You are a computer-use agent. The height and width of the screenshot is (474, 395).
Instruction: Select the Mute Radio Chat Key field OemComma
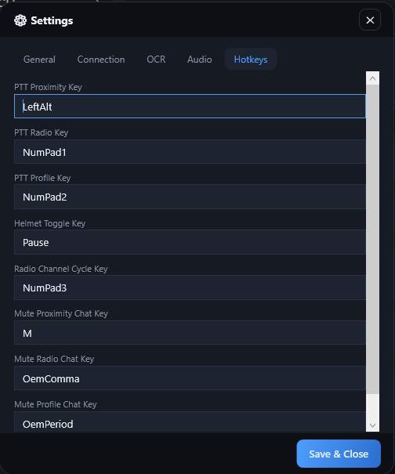click(190, 378)
